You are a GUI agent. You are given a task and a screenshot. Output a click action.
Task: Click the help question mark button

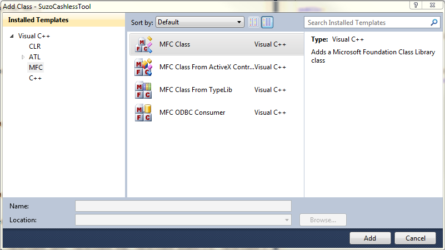414,5
